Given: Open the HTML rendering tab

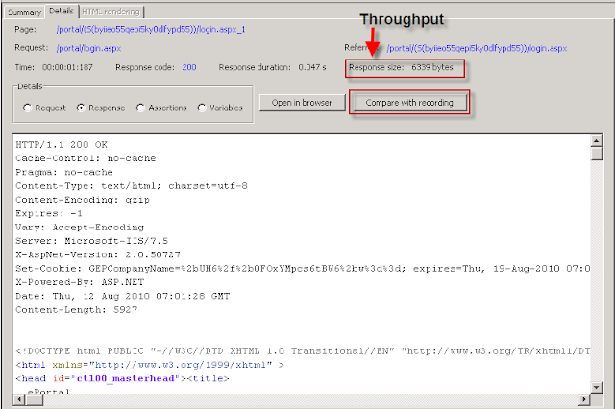Looking at the screenshot, I should coord(111,12).
